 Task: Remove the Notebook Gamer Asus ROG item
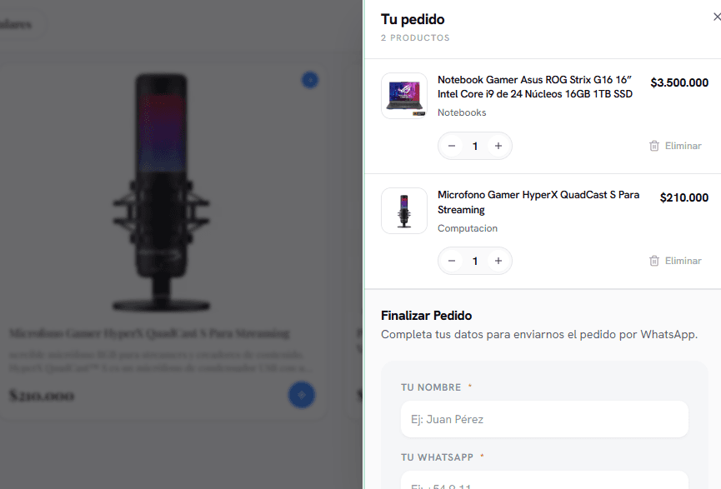(x=675, y=146)
